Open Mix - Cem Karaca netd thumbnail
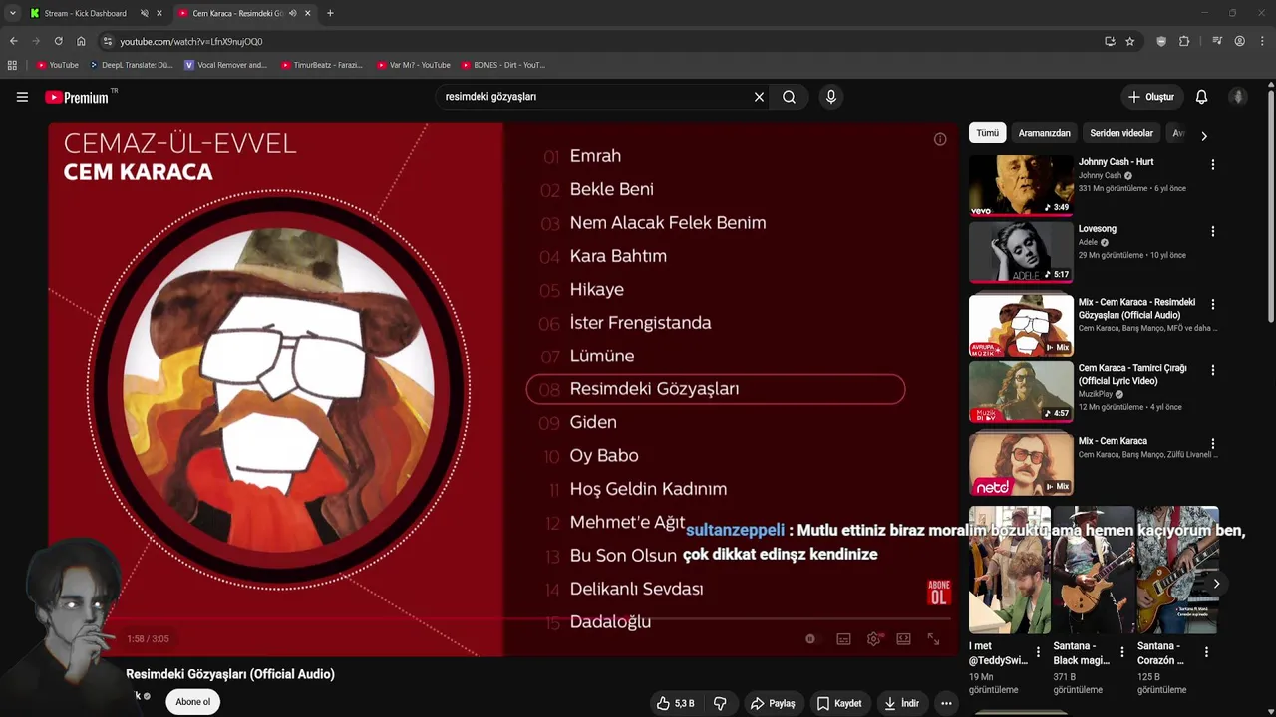Viewport: 1276px width, 717px height. click(x=1021, y=464)
